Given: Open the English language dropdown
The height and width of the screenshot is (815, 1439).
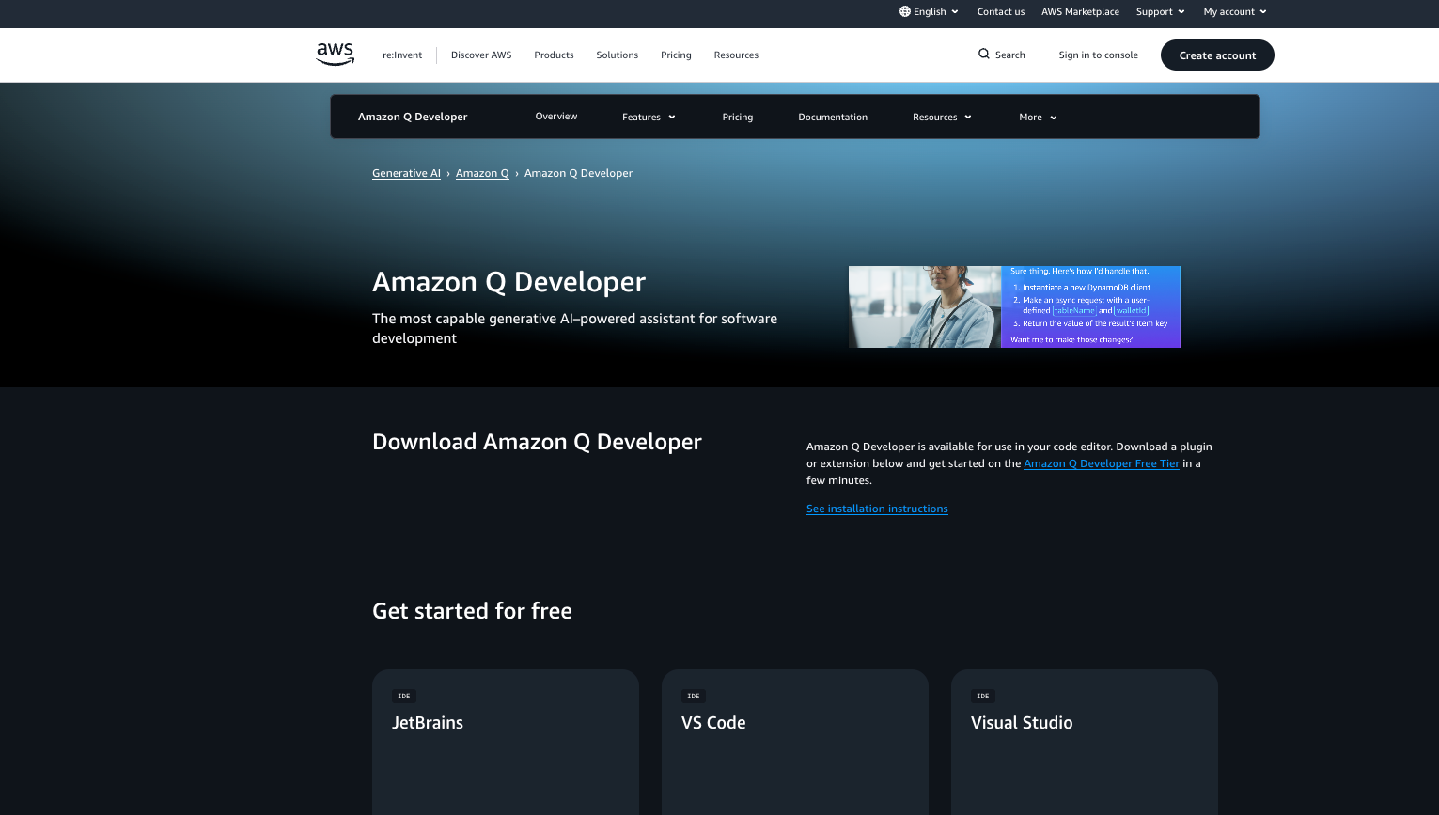Looking at the screenshot, I should tap(929, 11).
